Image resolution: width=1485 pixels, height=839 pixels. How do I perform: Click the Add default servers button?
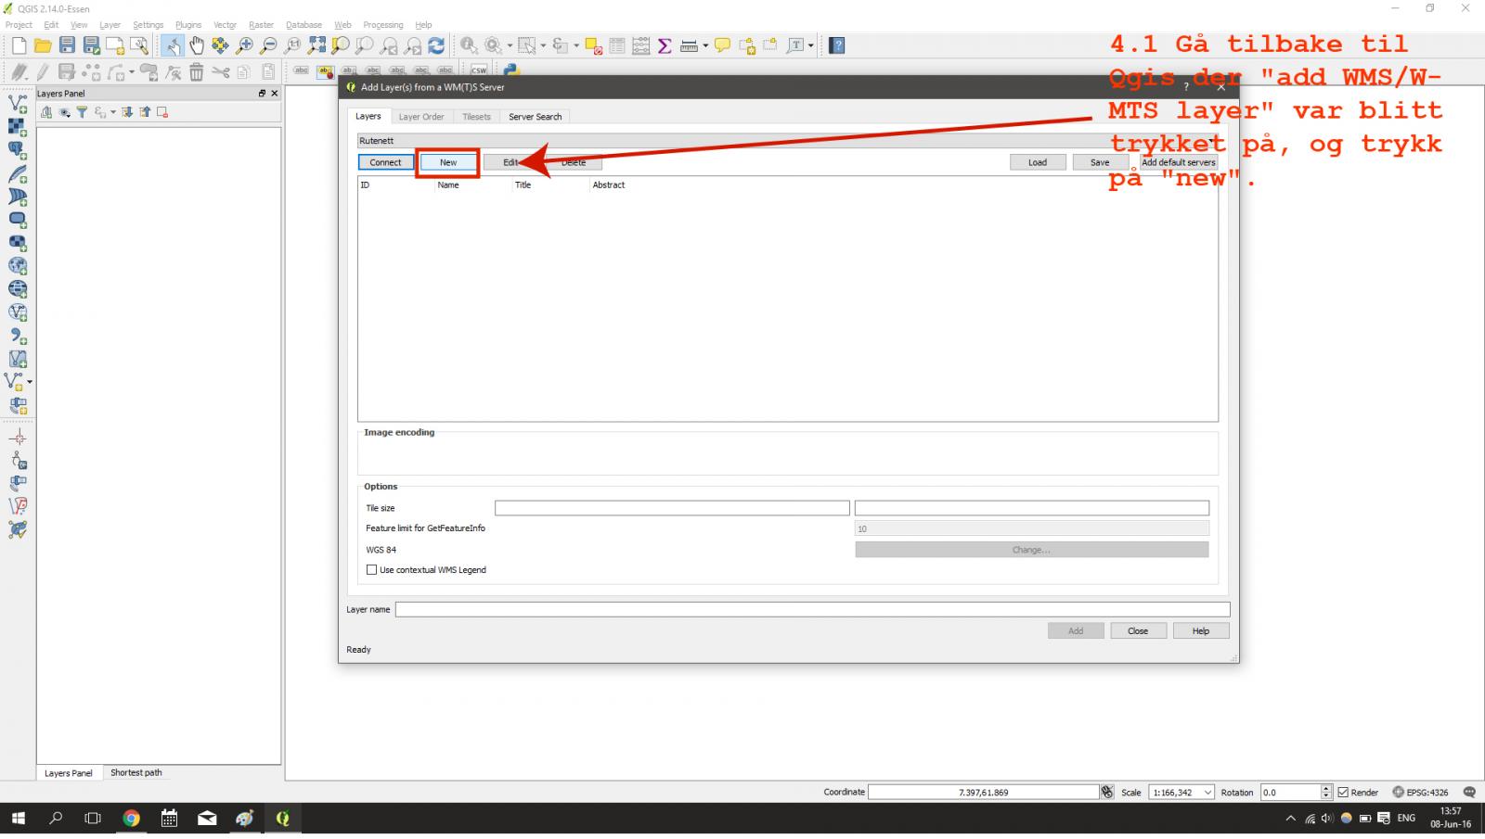click(x=1178, y=162)
